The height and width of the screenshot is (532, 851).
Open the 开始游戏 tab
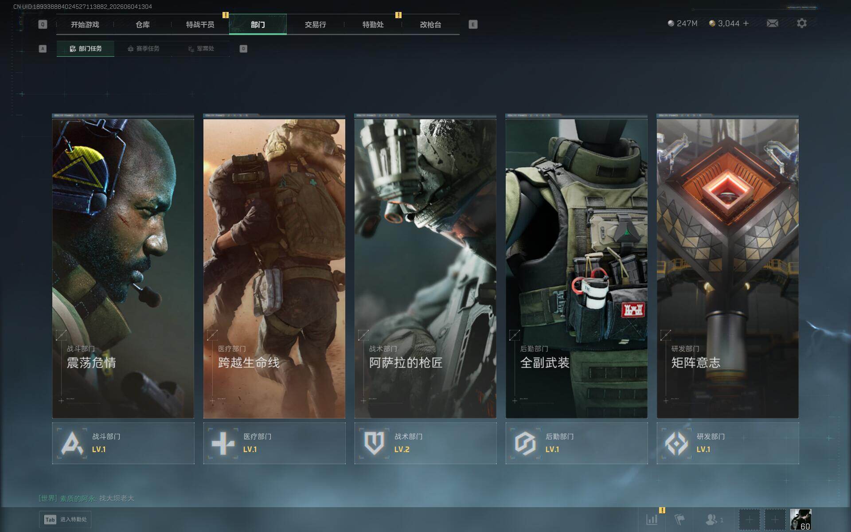tap(85, 24)
